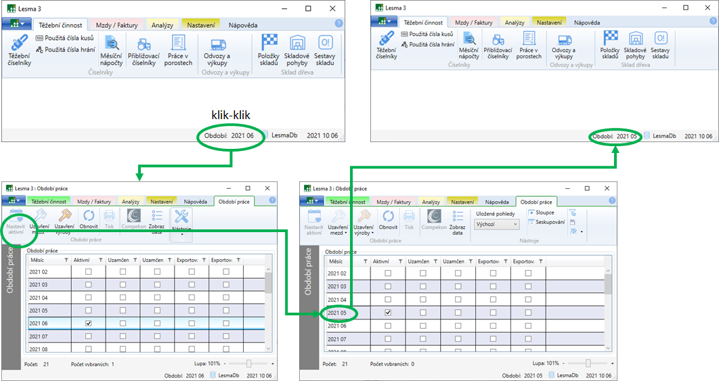This screenshot has height=381, width=719.
Task: Open Práce v porostech in top-left window
Action: pos(177,51)
